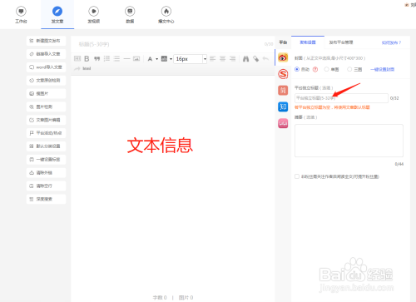Click the undo arrow icon
The height and width of the screenshot is (302, 416).
[265, 58]
